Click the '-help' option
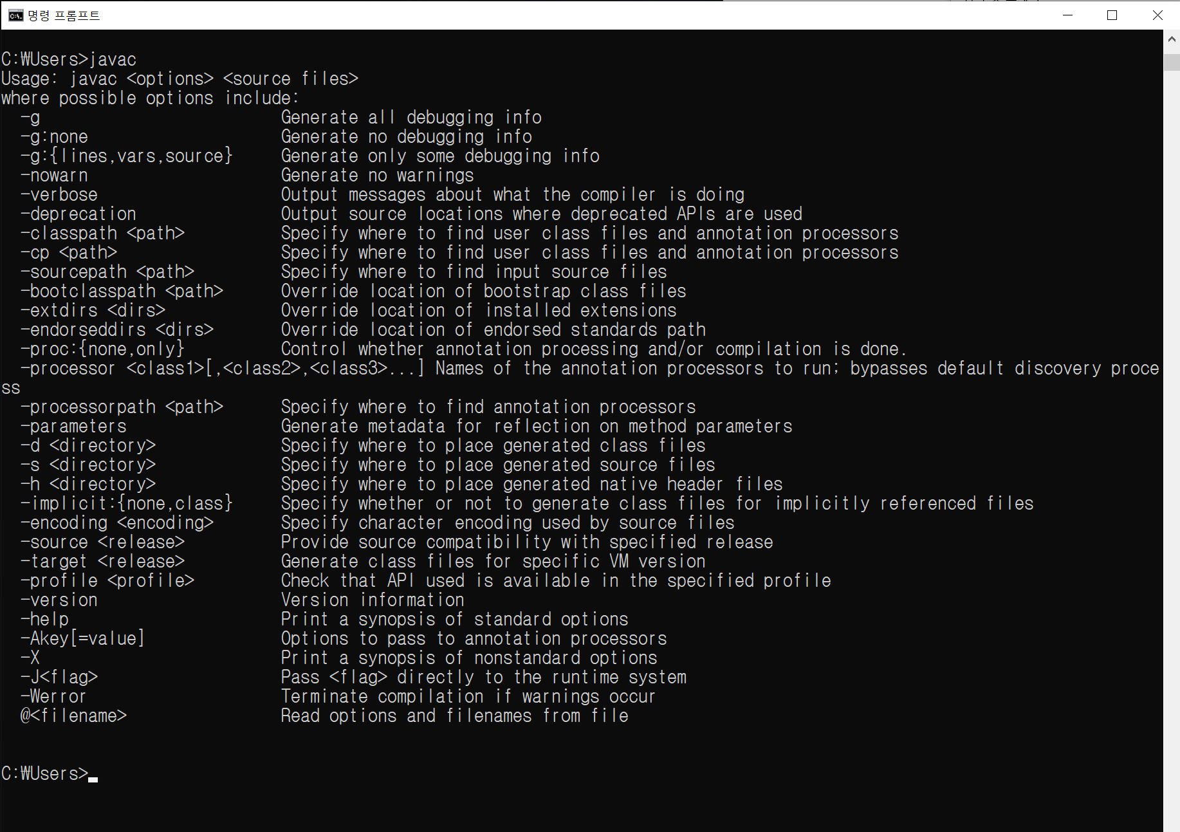Image resolution: width=1180 pixels, height=832 pixels. (44, 620)
